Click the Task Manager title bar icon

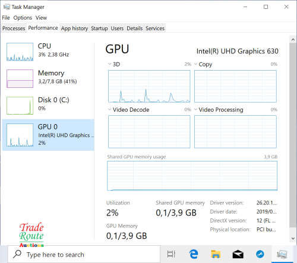[x=7, y=7]
